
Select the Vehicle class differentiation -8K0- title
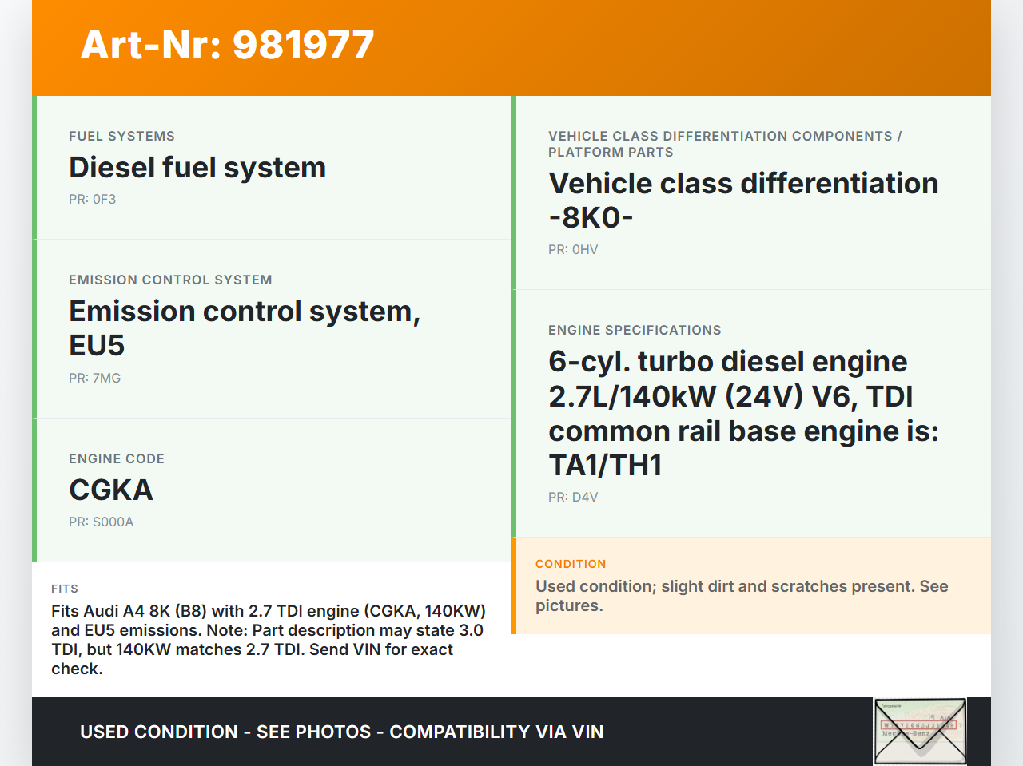click(742, 200)
